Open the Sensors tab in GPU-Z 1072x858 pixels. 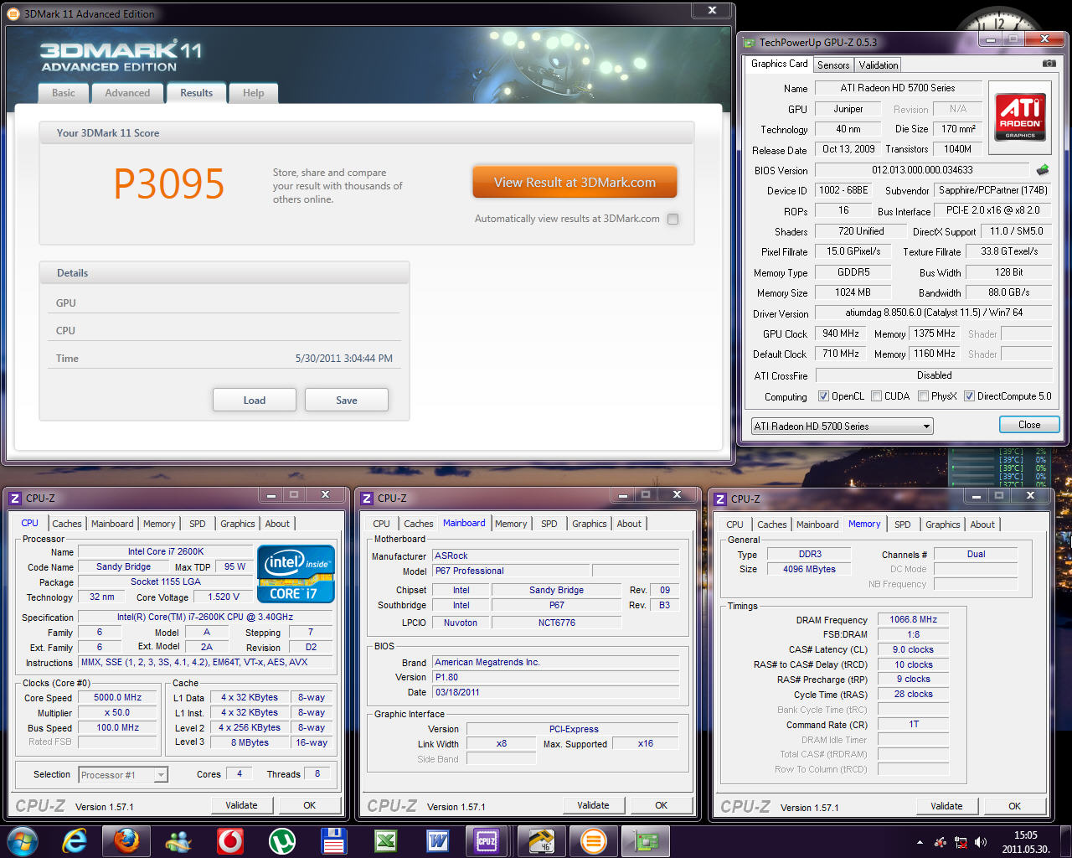pos(833,65)
